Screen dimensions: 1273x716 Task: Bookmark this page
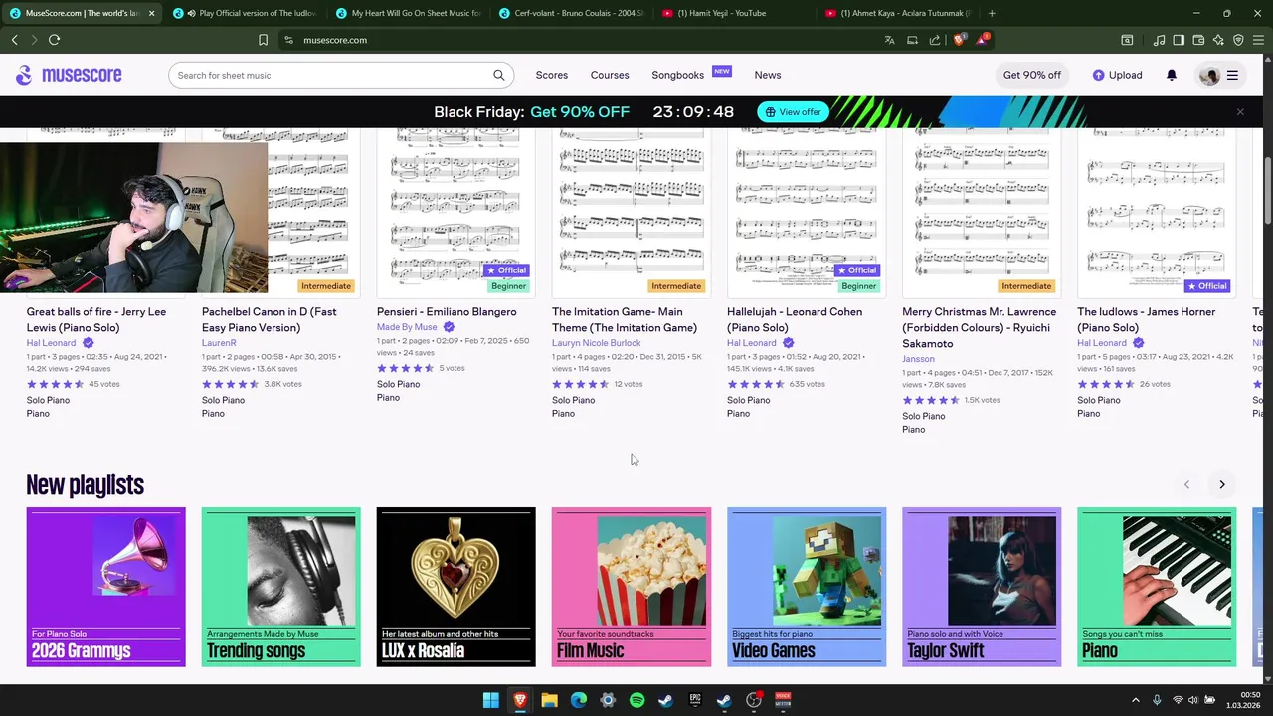pyautogui.click(x=263, y=40)
